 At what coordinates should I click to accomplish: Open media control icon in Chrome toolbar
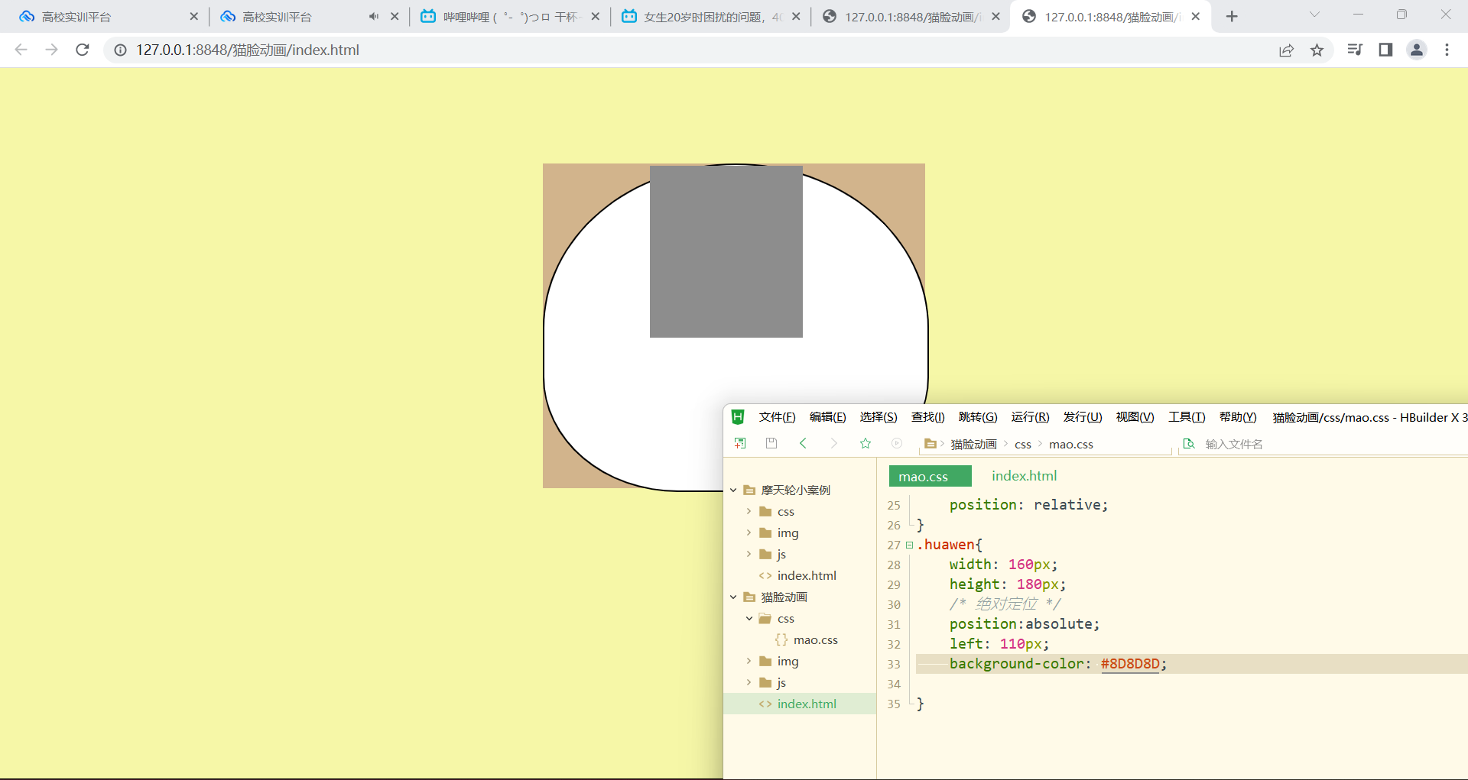(1355, 50)
